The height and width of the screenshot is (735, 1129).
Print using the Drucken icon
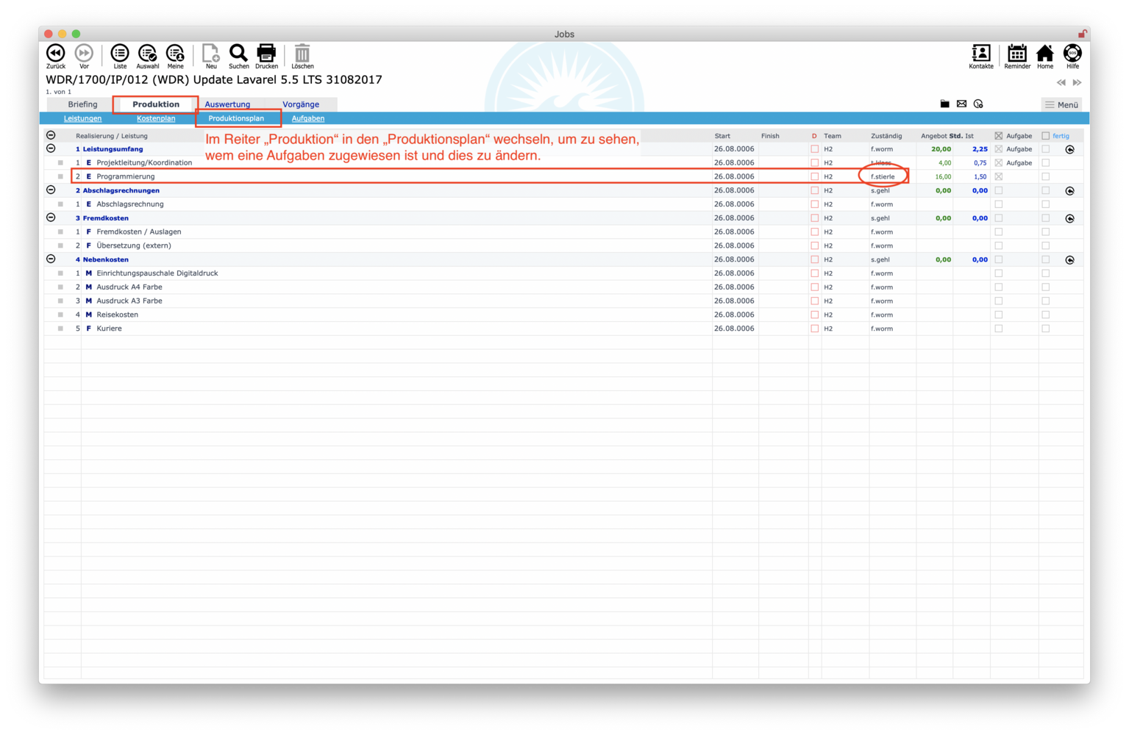(266, 54)
